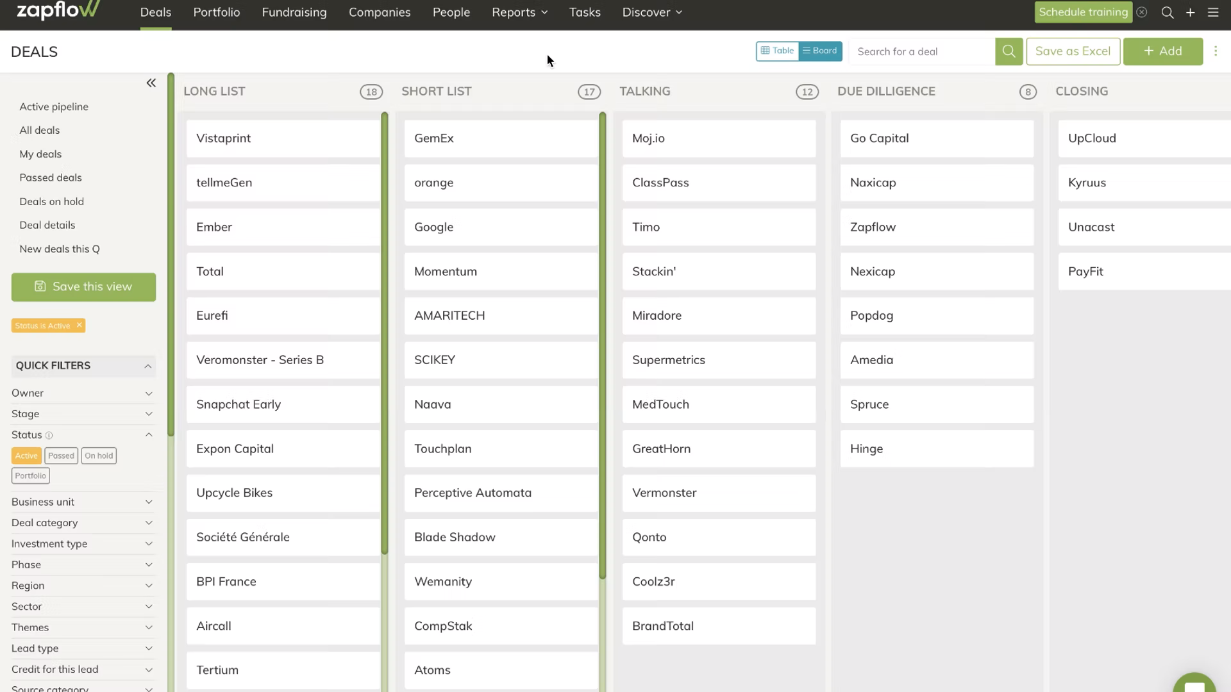This screenshot has height=692, width=1231.
Task: Open the PayFit deal card
Action: (1144, 272)
